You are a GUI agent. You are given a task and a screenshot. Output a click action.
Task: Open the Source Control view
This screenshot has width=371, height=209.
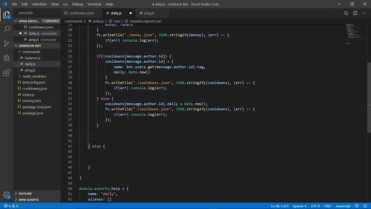click(6, 44)
